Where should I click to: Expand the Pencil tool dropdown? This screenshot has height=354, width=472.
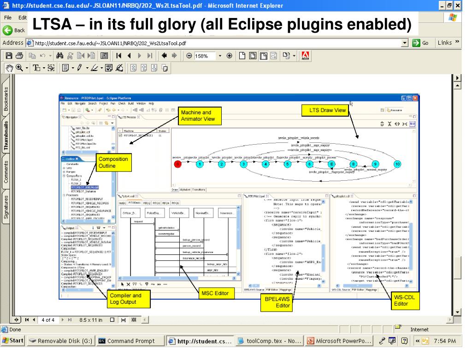(87, 68)
